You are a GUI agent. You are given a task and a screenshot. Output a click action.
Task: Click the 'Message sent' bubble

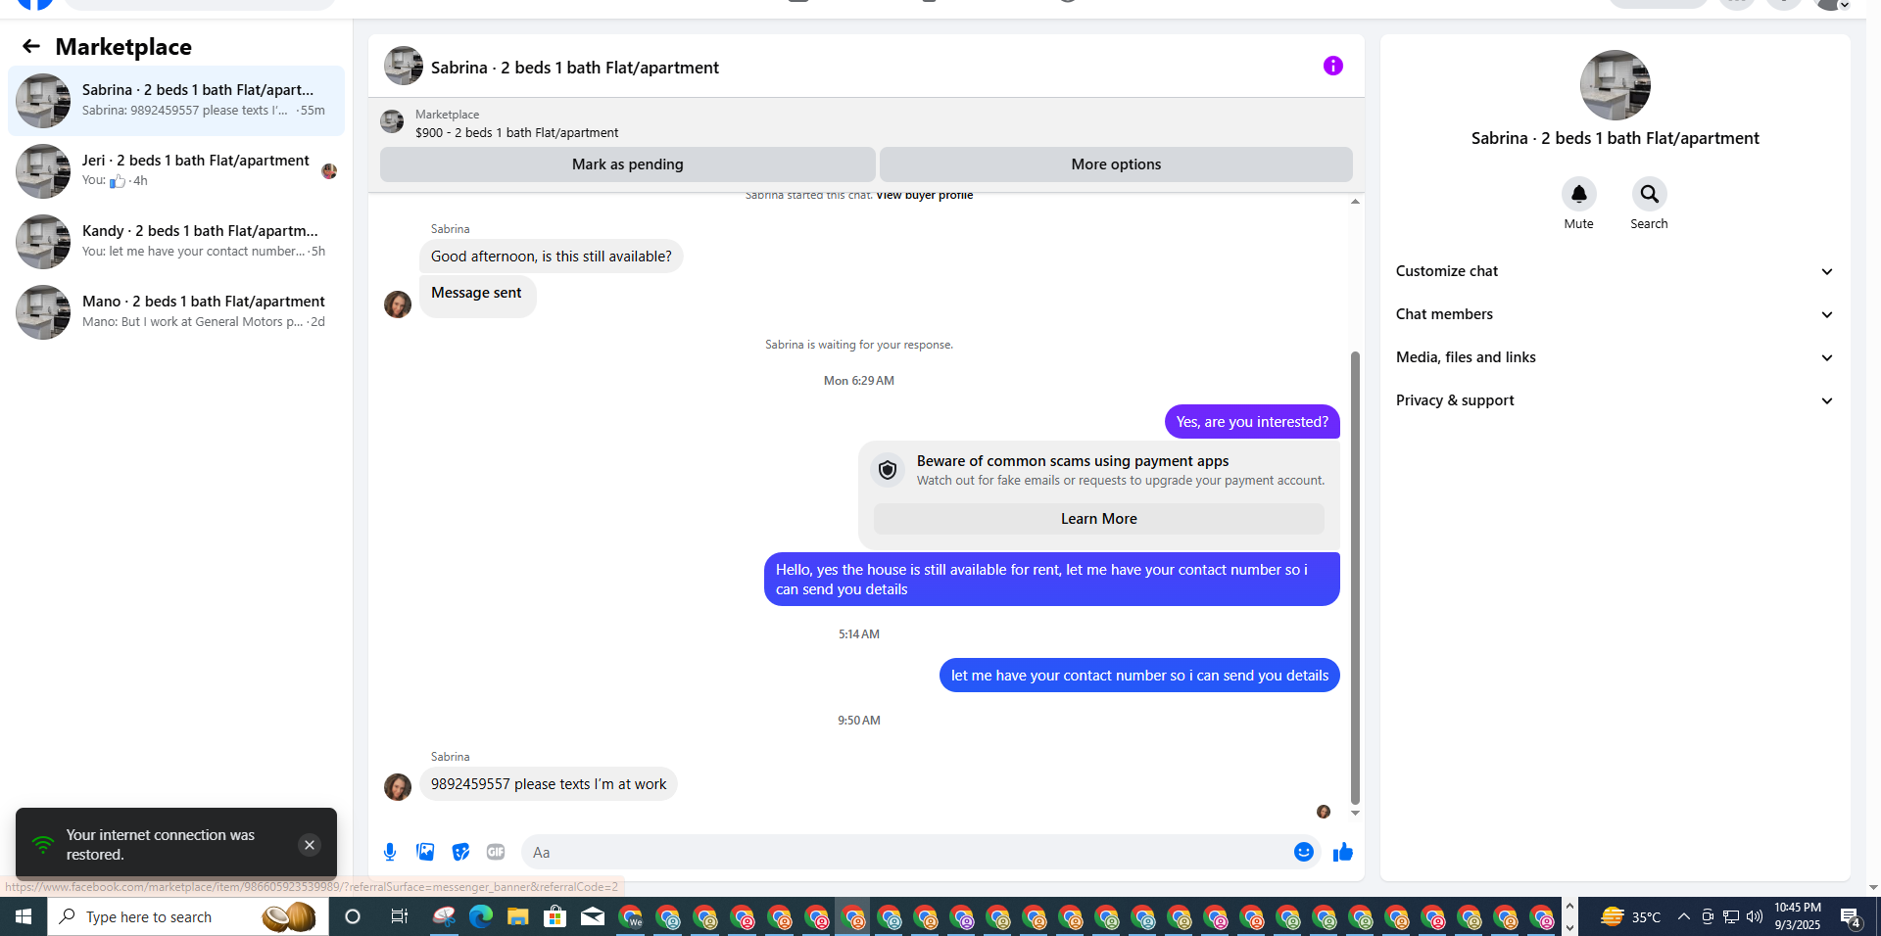[477, 296]
